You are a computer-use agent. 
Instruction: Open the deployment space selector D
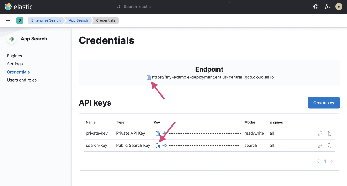20,20
